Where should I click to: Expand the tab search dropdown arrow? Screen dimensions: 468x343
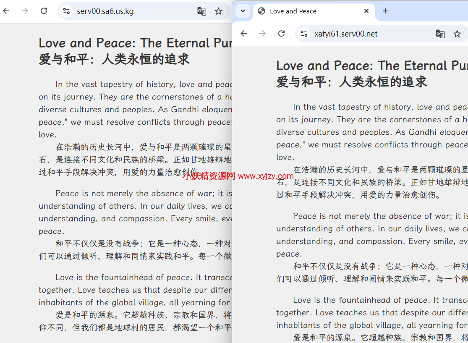[243, 11]
